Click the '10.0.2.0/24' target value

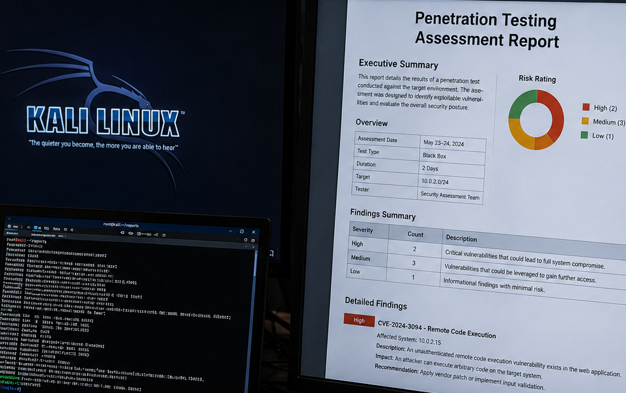pos(434,181)
